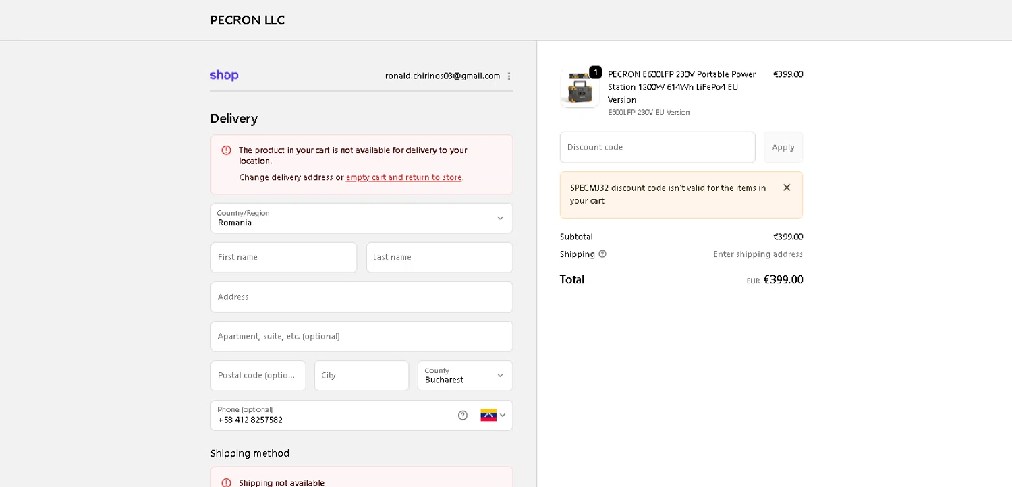Screen dimensions: 1012x487
Task: Click the product price €399.00 next to item
Action: [x=788, y=74]
